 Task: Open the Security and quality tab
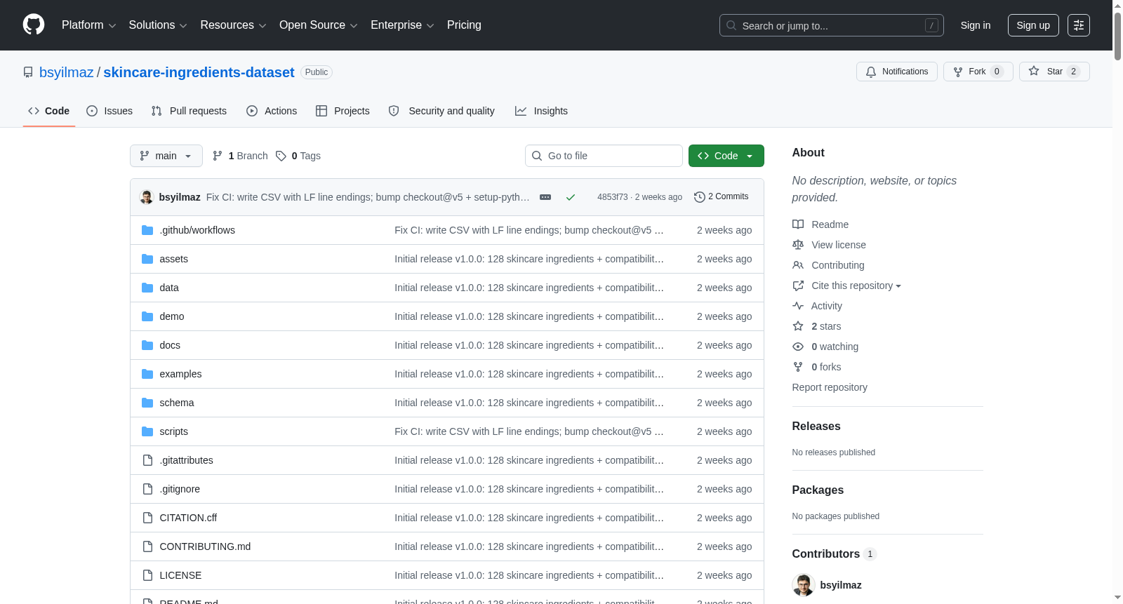[x=441, y=111]
